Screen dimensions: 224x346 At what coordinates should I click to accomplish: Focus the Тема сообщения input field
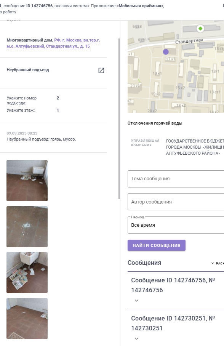(176, 179)
